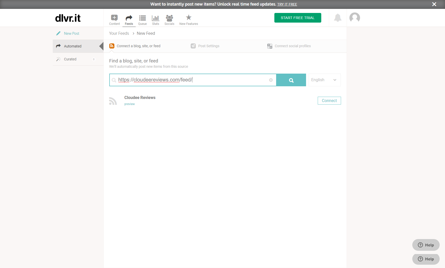Screen dimensions: 445x268
Task: Open notifications bell
Action: tap(337, 18)
